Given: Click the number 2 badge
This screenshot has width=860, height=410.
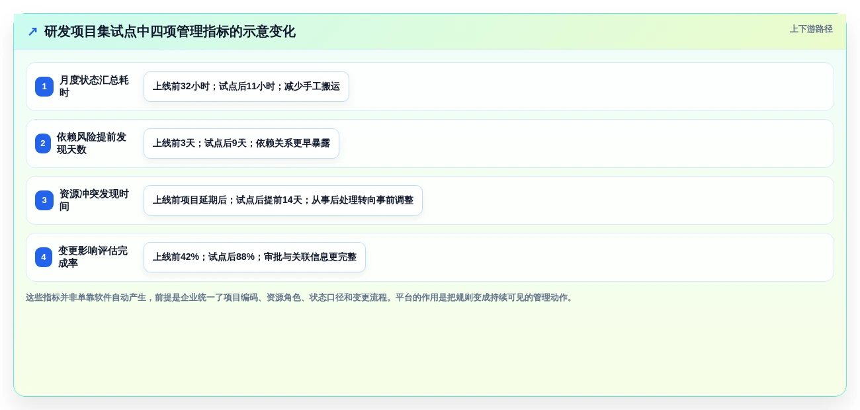Looking at the screenshot, I should 43,143.
